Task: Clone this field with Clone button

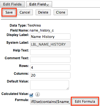Action: point(60,12)
